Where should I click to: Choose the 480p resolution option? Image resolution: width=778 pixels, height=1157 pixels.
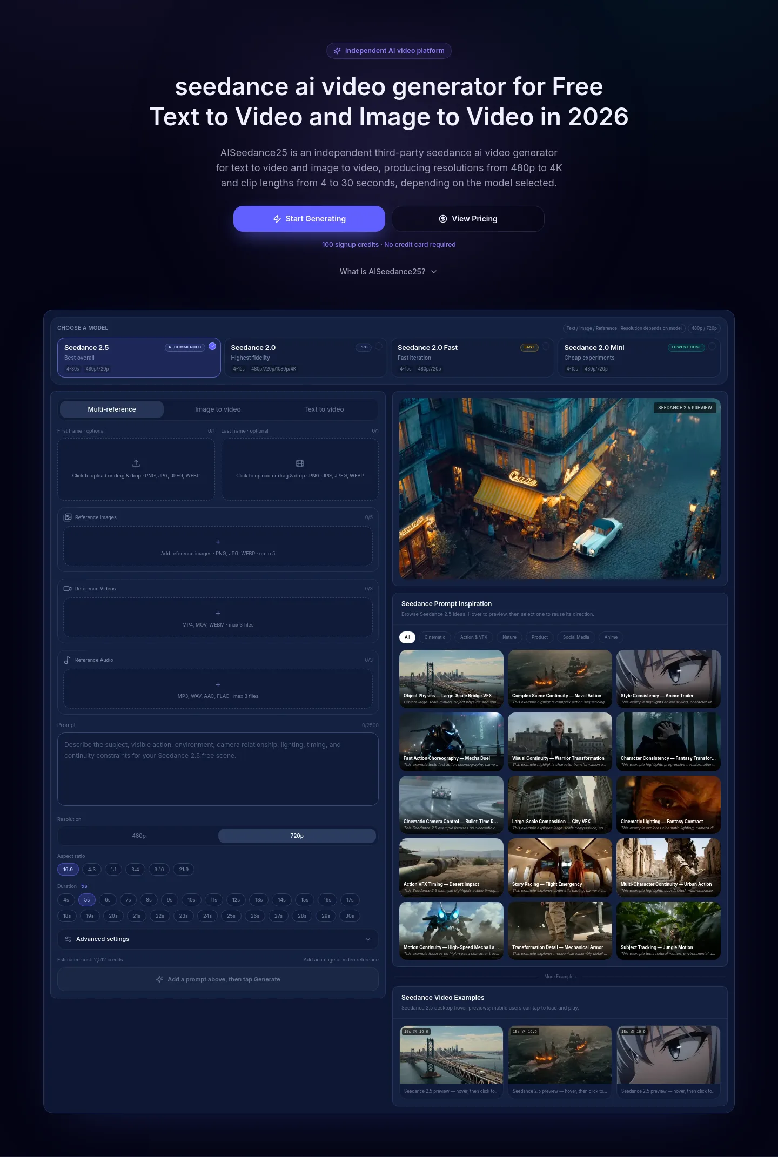tap(139, 836)
